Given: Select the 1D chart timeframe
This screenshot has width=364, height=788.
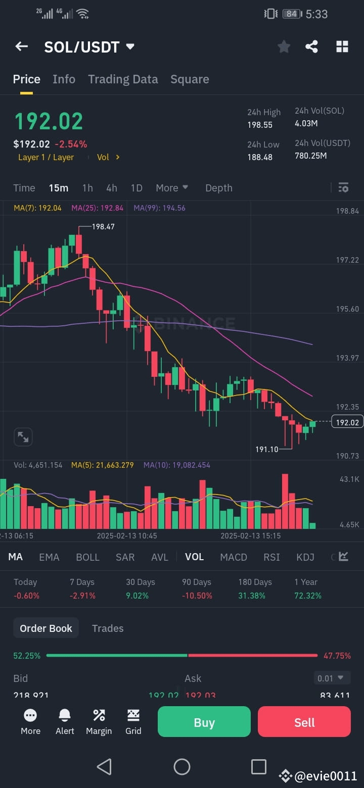Looking at the screenshot, I should tap(136, 187).
